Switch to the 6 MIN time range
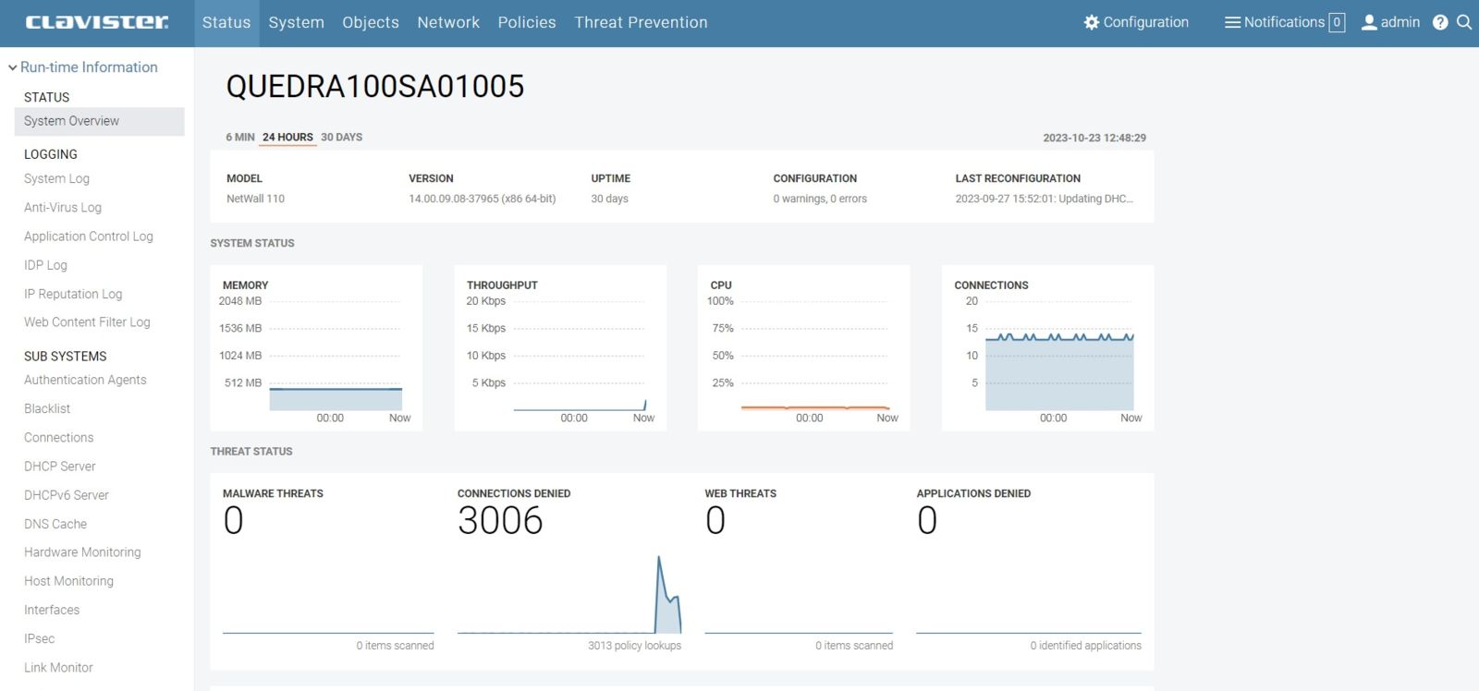The width and height of the screenshot is (1479, 691). tap(240, 137)
